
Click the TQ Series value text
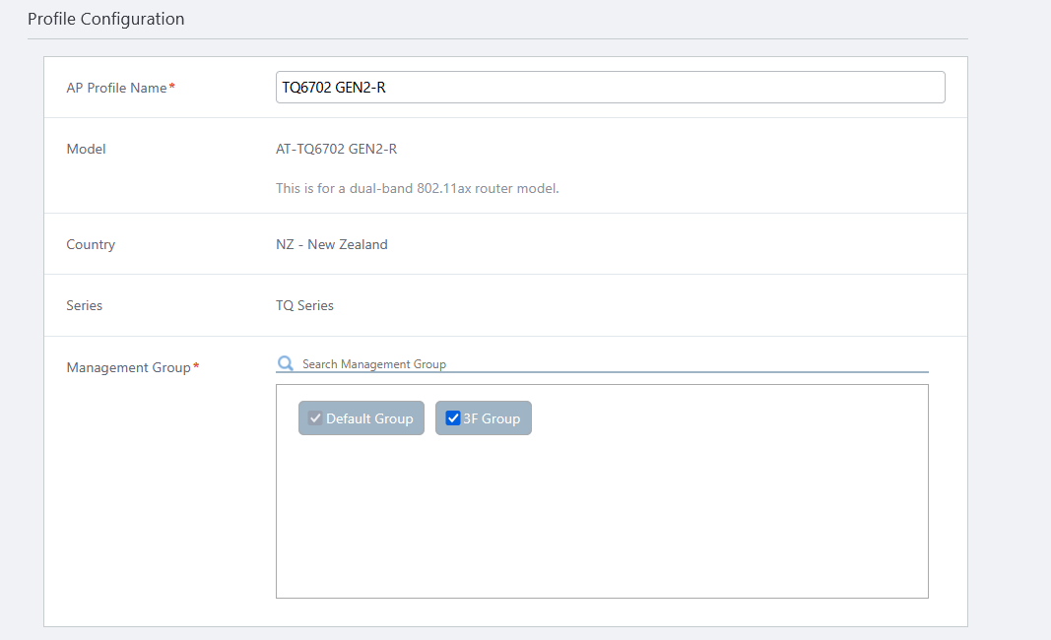click(x=304, y=305)
